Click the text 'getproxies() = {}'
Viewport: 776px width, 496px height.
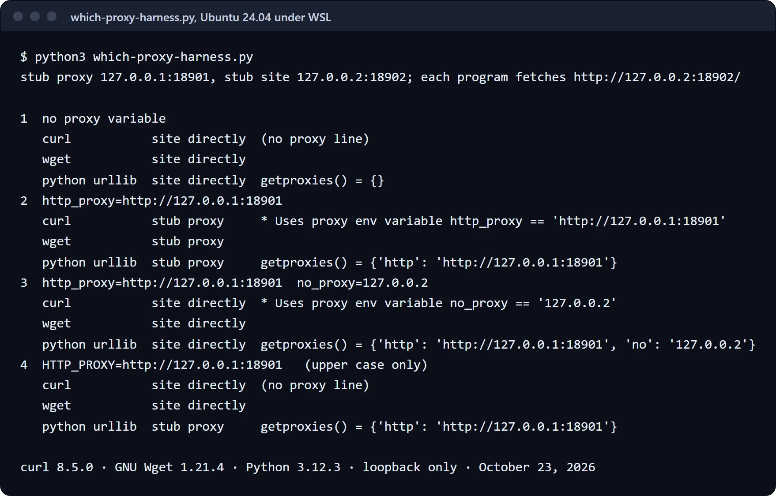tap(322, 180)
